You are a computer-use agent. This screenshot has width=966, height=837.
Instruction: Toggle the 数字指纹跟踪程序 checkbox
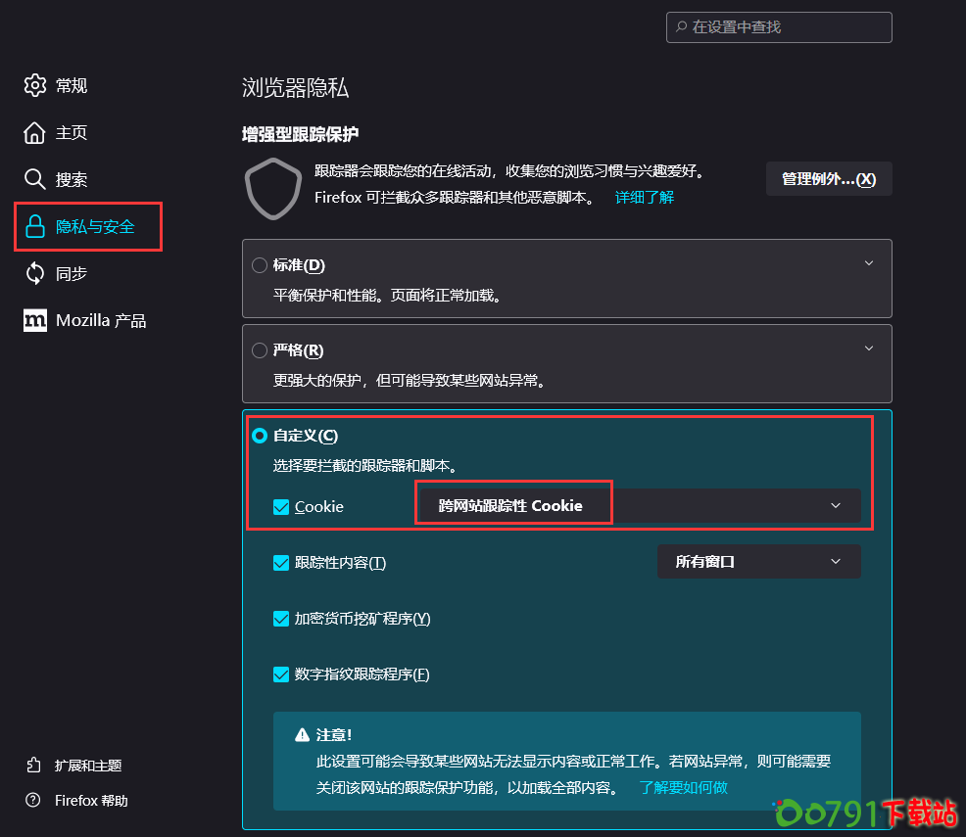pyautogui.click(x=280, y=674)
